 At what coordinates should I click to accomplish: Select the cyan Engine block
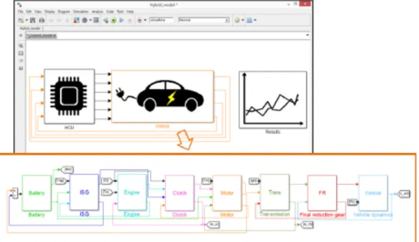point(132,192)
